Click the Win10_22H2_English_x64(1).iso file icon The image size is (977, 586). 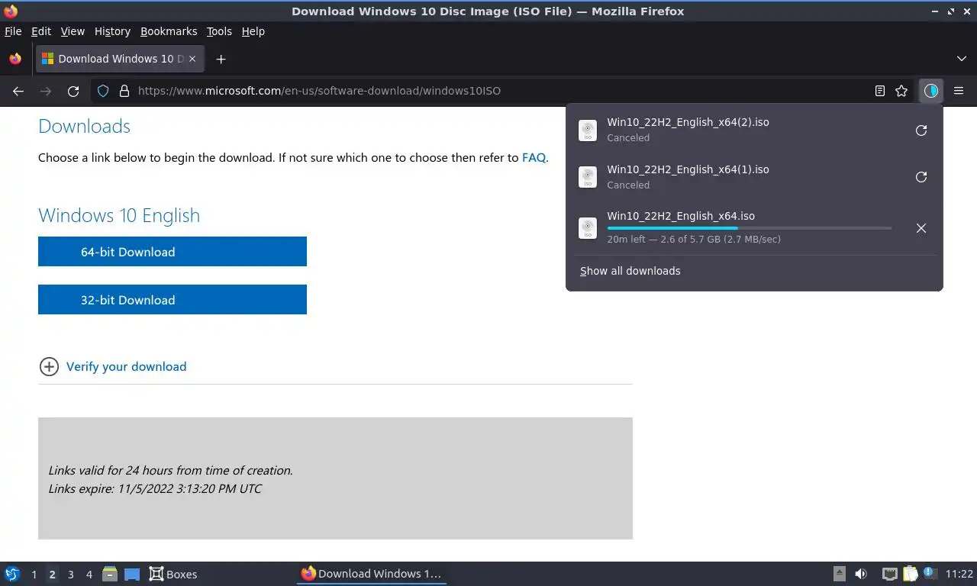[x=588, y=177]
